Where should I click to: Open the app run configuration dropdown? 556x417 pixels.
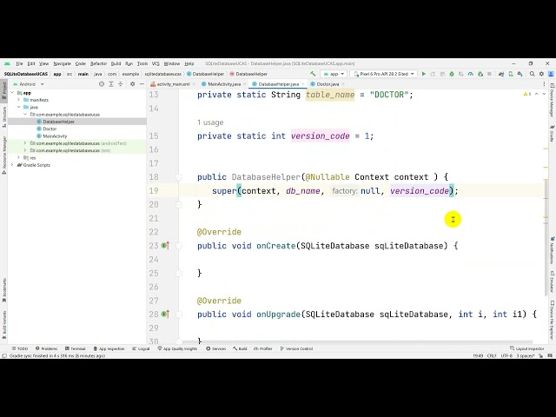pos(334,74)
